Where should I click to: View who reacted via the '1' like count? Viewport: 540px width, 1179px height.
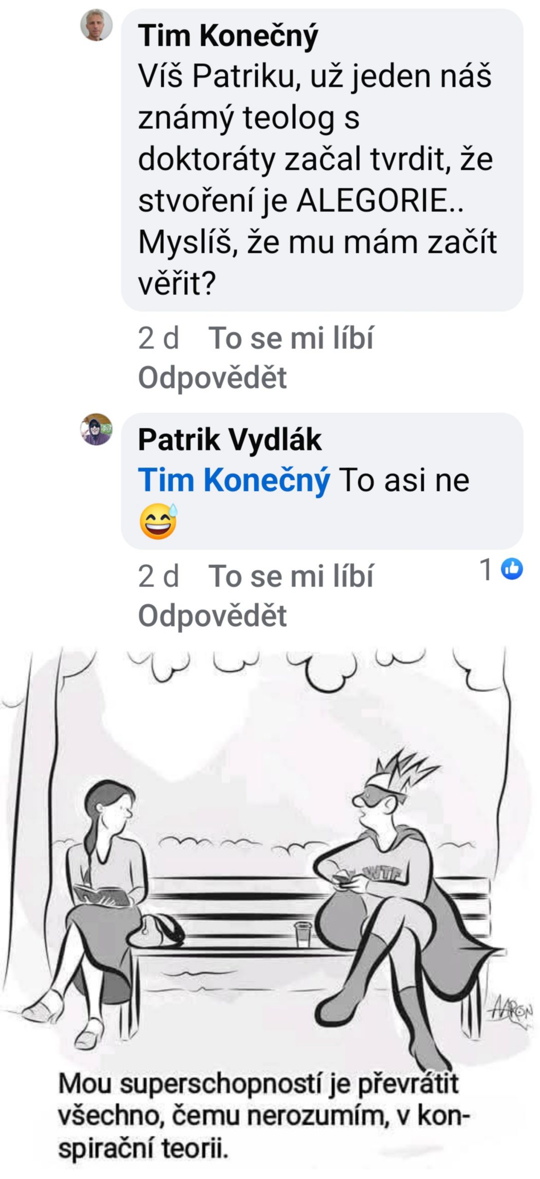point(486,569)
